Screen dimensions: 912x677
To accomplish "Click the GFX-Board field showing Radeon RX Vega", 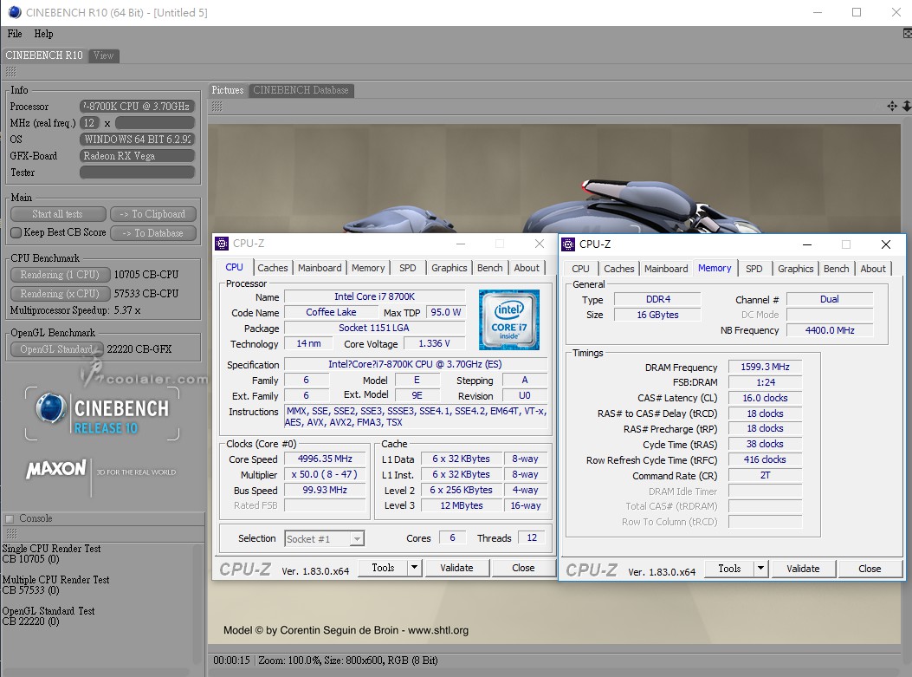I will coord(137,156).
